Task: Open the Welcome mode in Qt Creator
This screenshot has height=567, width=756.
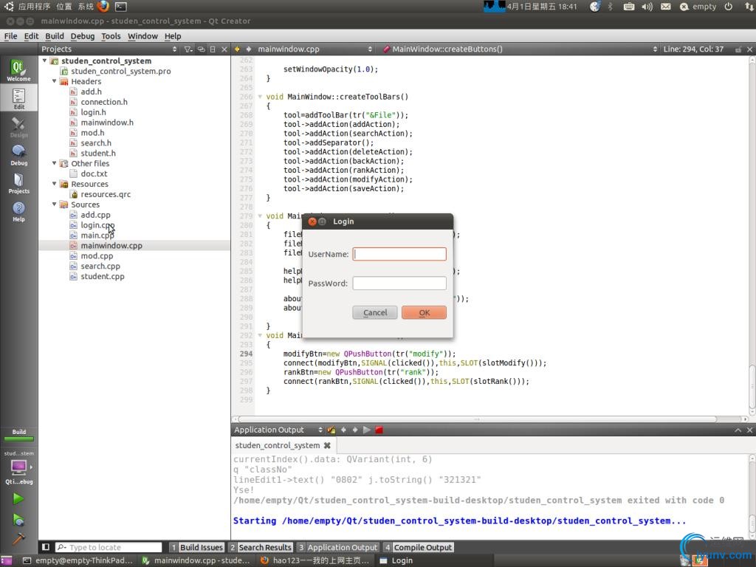Action: click(18, 71)
